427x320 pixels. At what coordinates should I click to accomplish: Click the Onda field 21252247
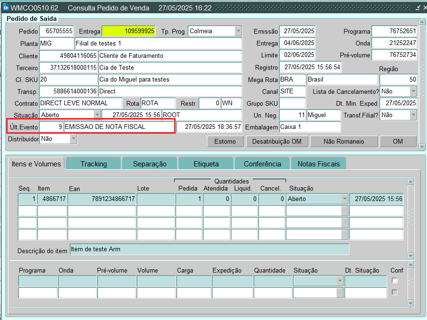(394, 43)
